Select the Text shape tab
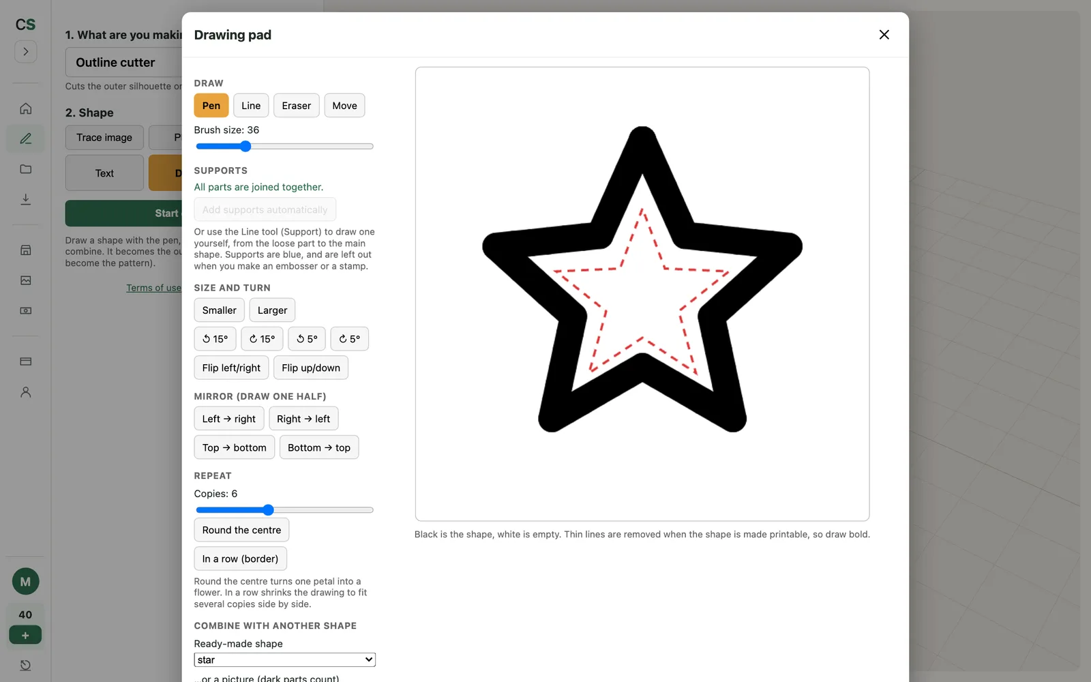 [x=104, y=173]
